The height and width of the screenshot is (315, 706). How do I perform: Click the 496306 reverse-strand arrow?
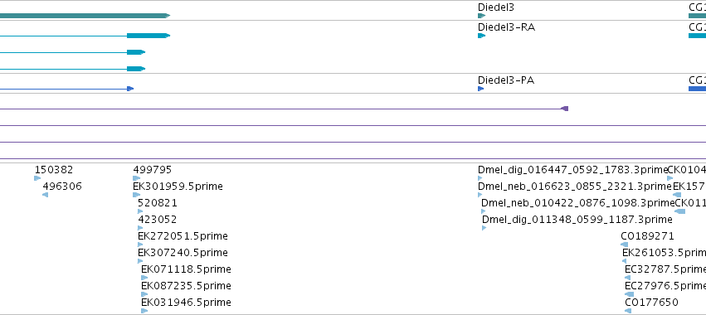tap(45, 195)
